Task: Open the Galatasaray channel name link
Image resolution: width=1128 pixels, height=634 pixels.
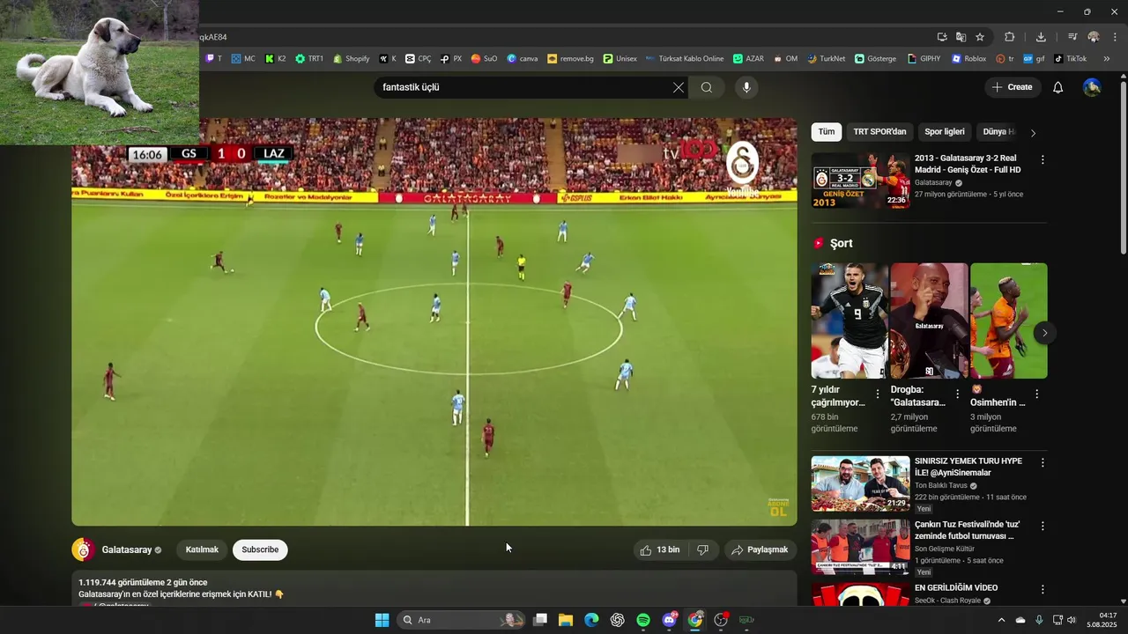Action: 127,549
